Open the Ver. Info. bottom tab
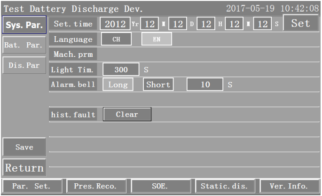 (288, 186)
